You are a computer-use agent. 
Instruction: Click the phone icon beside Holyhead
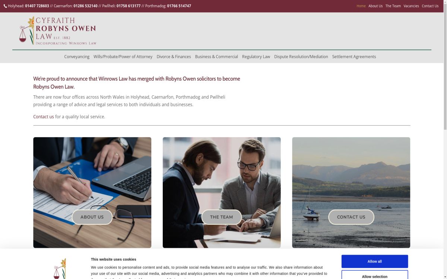coord(5,6)
